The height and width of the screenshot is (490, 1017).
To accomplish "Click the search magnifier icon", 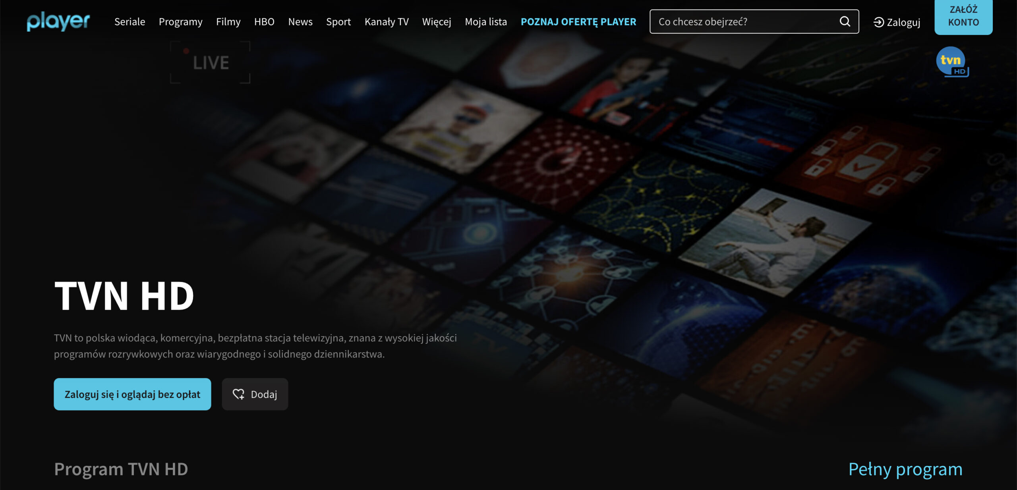I will coord(845,21).
